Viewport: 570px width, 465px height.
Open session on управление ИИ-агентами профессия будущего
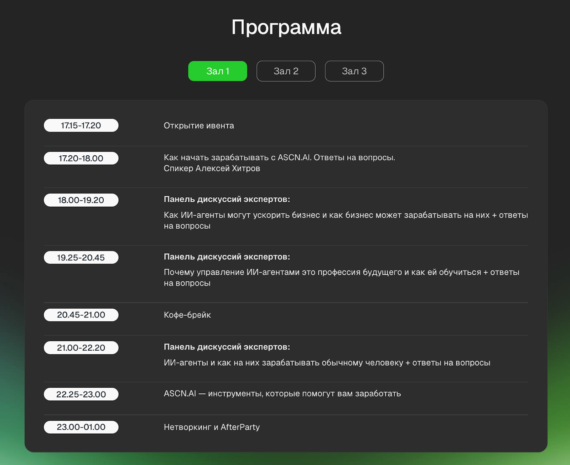(x=341, y=273)
